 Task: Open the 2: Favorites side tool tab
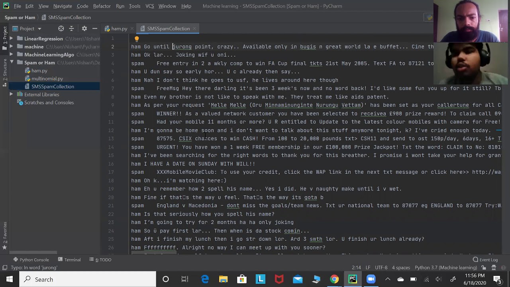tap(5, 236)
